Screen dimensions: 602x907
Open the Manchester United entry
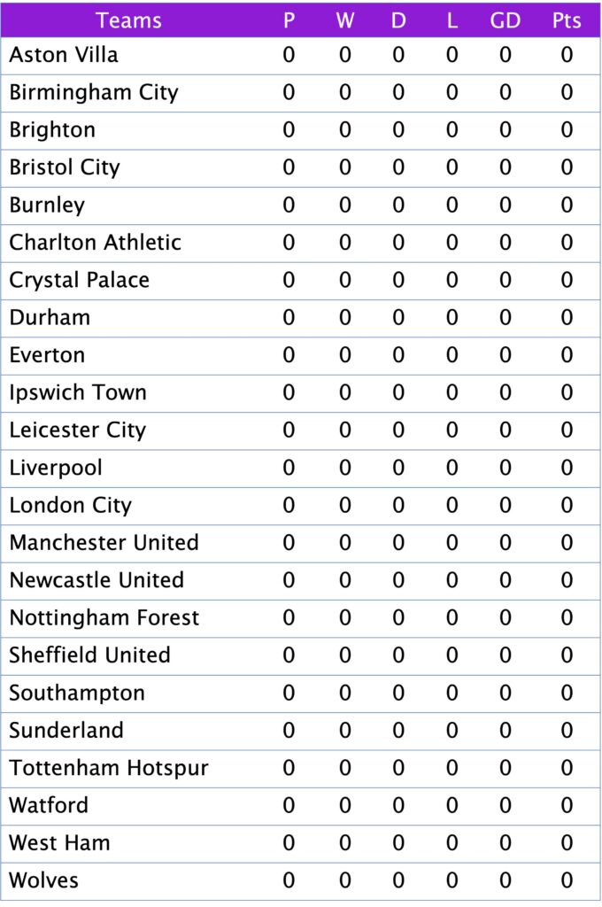click(104, 543)
